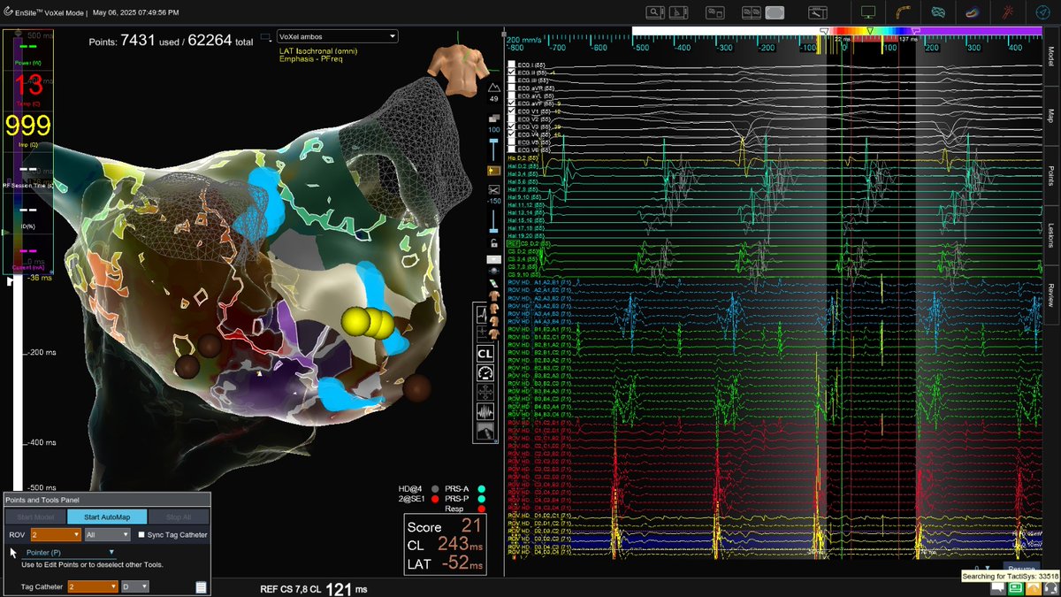Toggle the ECG aVF checkbox

click(x=513, y=104)
